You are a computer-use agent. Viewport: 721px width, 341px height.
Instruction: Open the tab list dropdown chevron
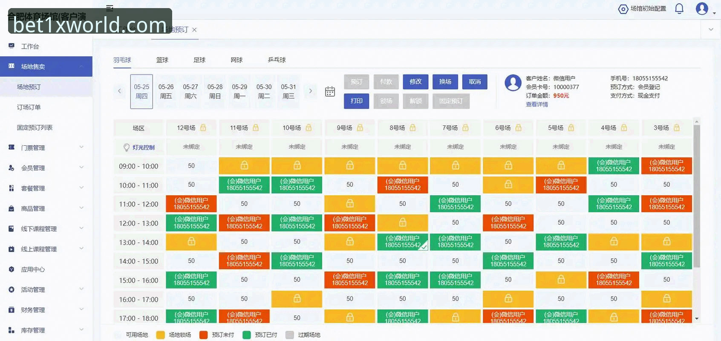(711, 29)
